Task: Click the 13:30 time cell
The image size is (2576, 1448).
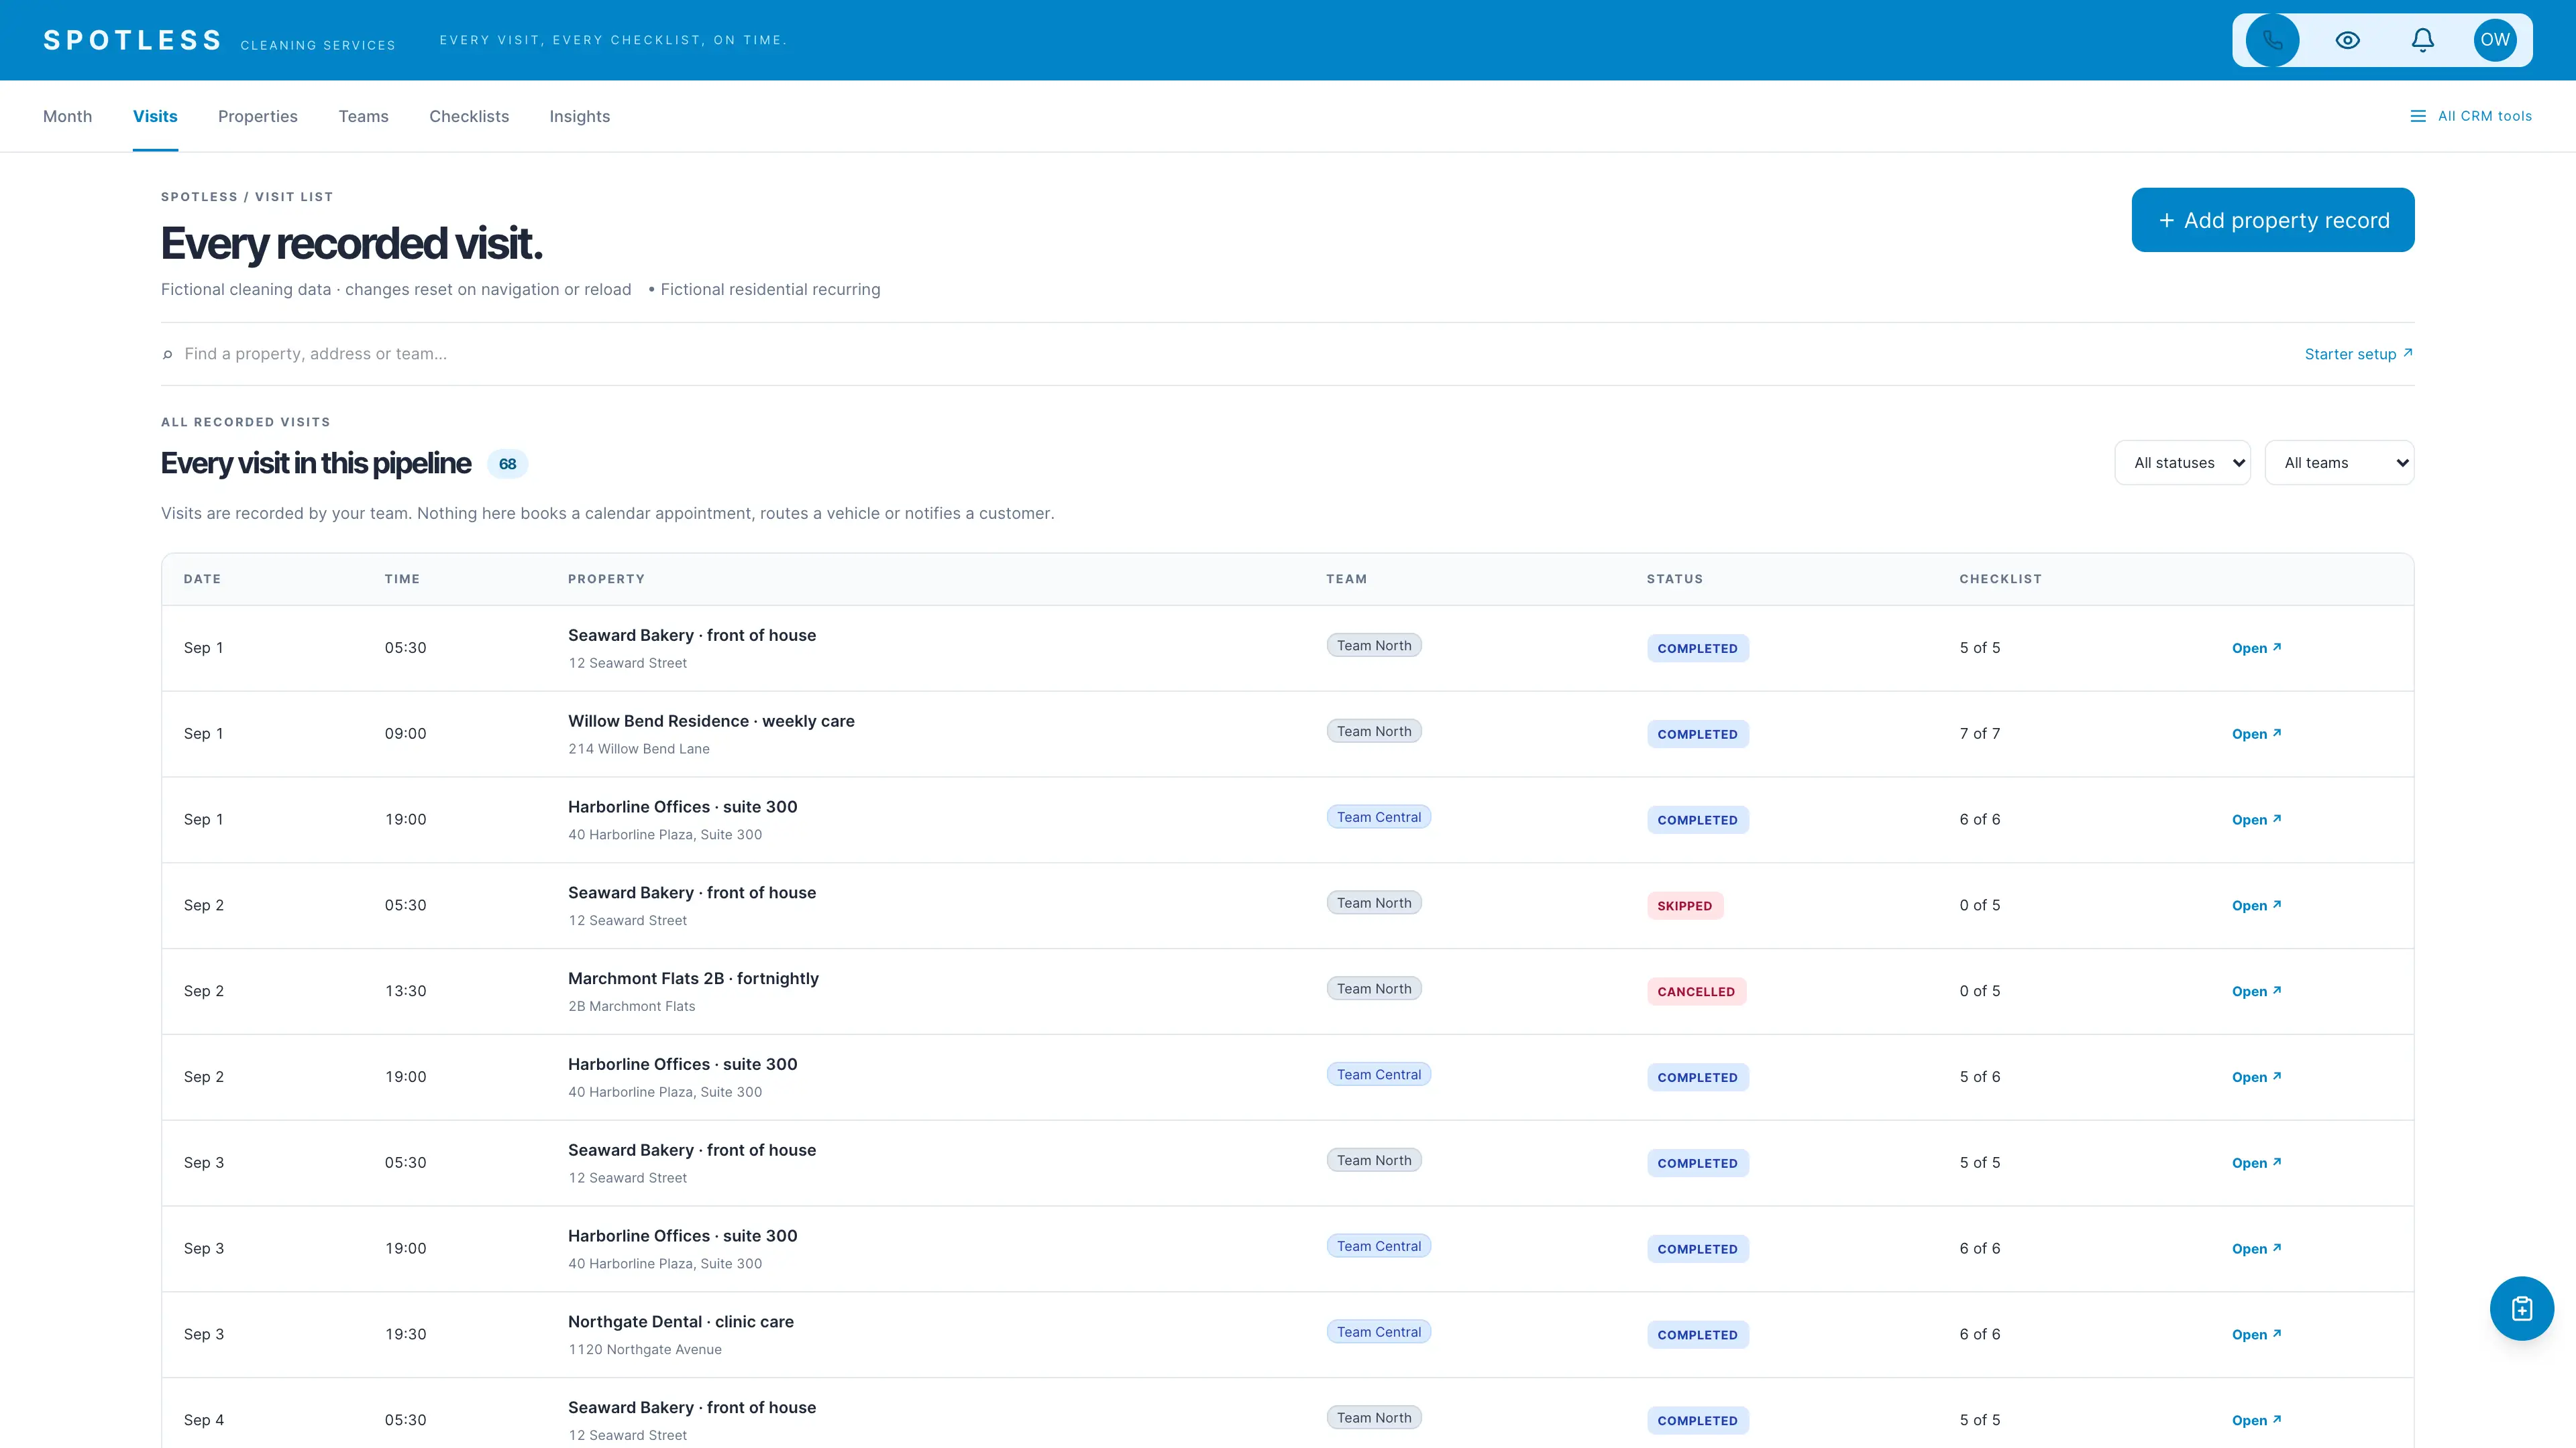Action: coord(405,990)
